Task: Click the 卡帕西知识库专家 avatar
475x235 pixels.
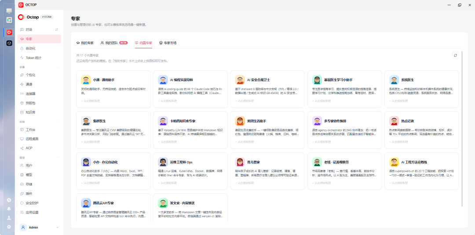Action: point(163,121)
